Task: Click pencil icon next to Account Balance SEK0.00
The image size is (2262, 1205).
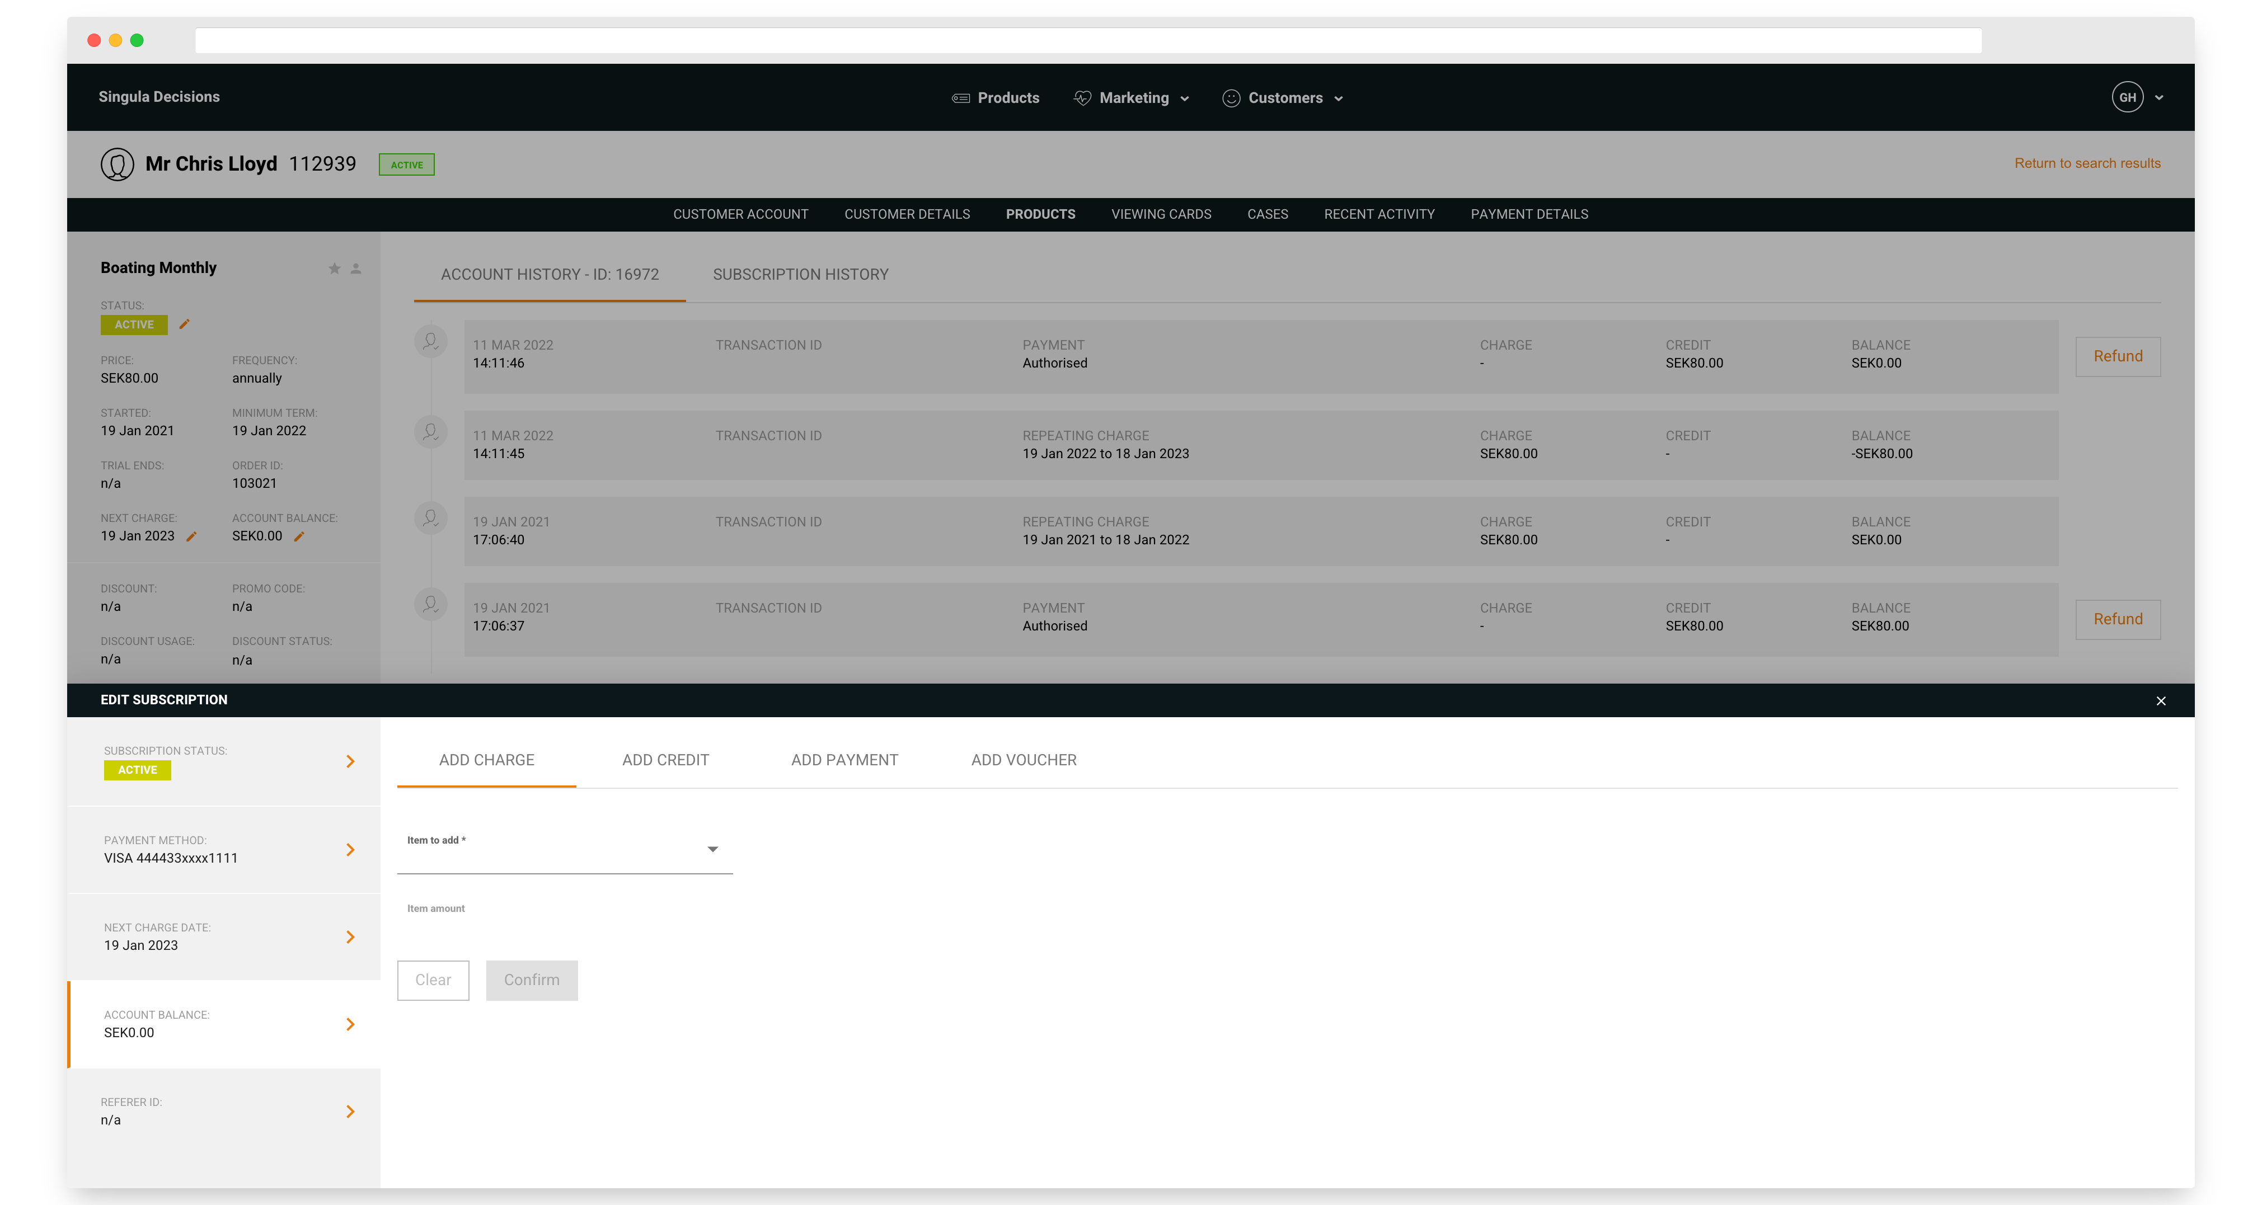Action: (298, 536)
